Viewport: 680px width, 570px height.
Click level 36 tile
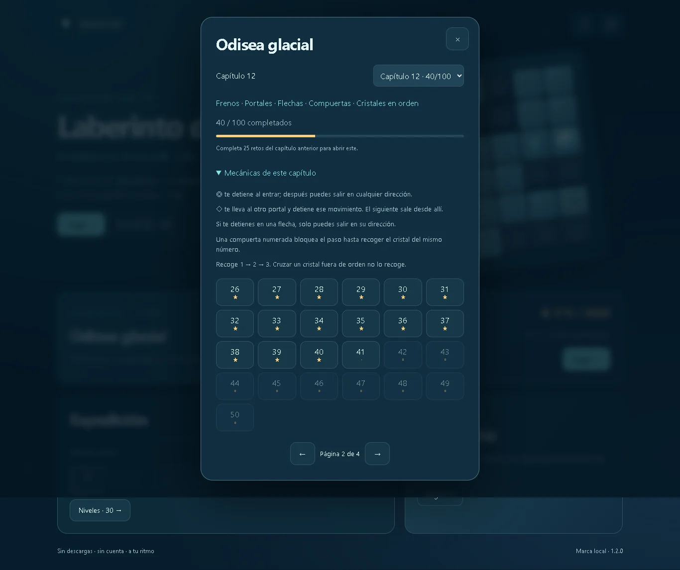coord(403,324)
